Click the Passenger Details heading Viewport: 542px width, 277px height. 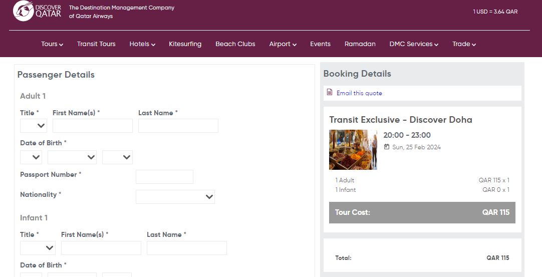(x=56, y=75)
